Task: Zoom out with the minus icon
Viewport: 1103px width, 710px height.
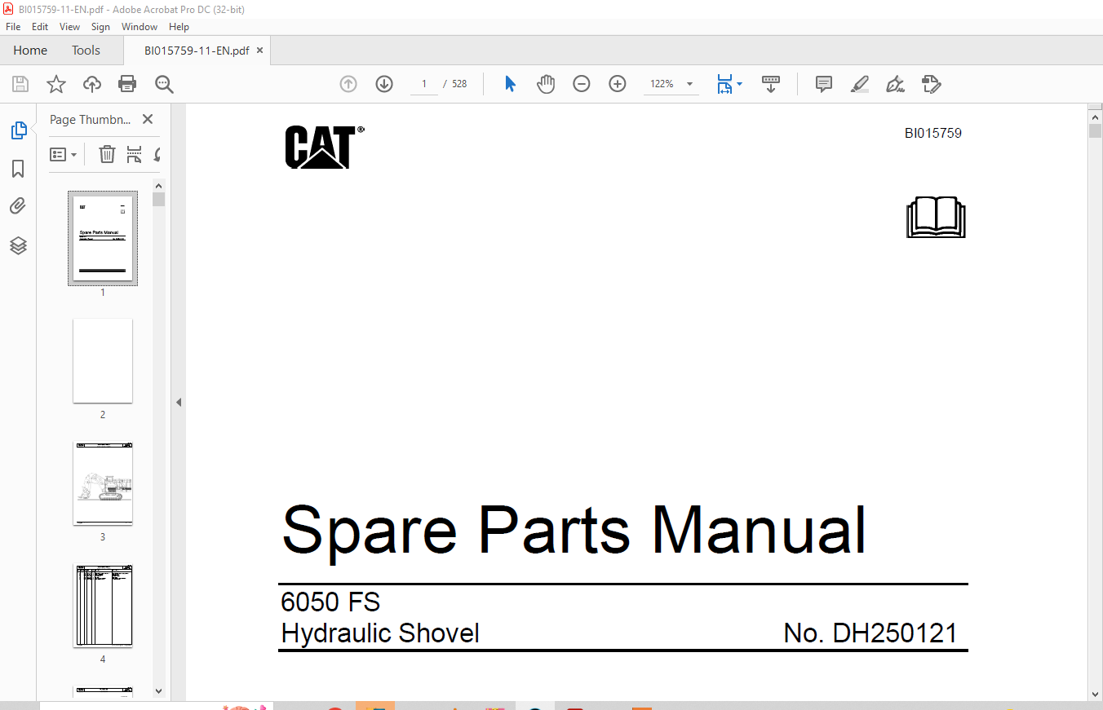Action: pyautogui.click(x=582, y=84)
